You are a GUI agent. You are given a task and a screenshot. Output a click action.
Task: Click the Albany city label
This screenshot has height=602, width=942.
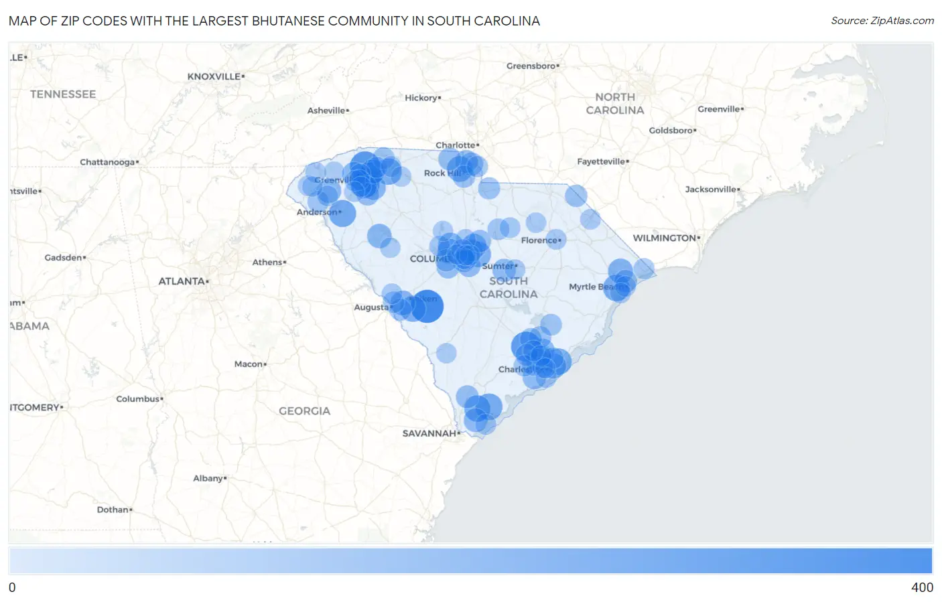point(210,478)
